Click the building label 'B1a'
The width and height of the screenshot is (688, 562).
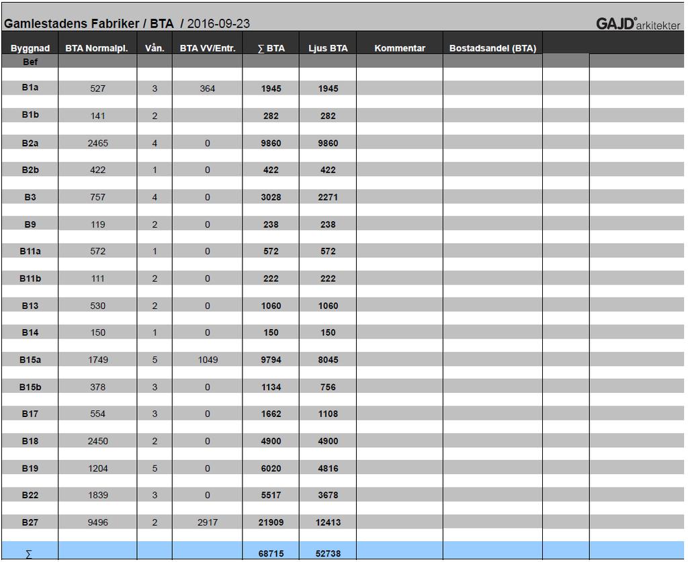coord(30,87)
